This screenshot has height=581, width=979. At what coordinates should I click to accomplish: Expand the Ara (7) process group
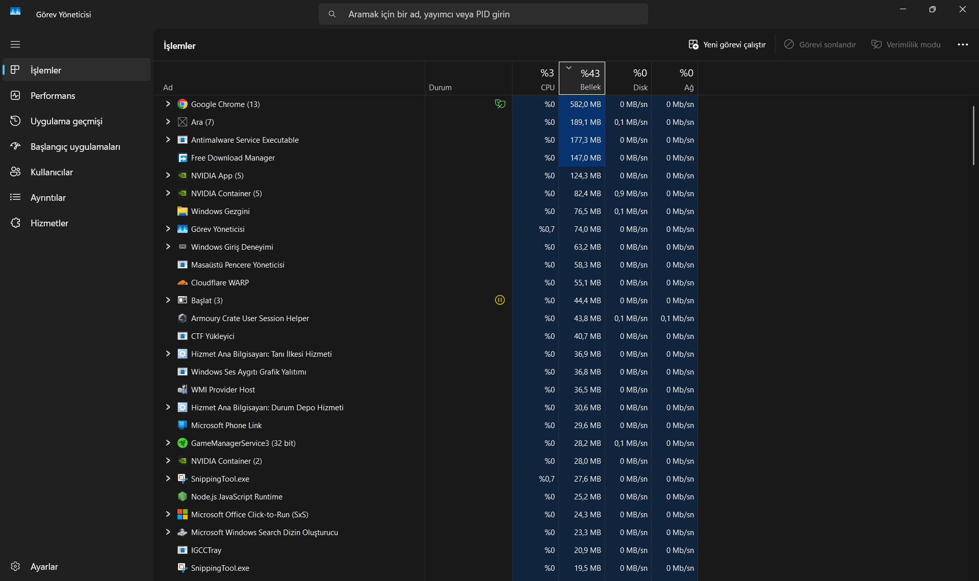168,122
